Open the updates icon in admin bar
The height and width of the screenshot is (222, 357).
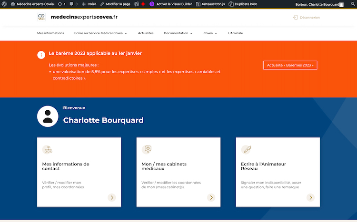(61, 4)
